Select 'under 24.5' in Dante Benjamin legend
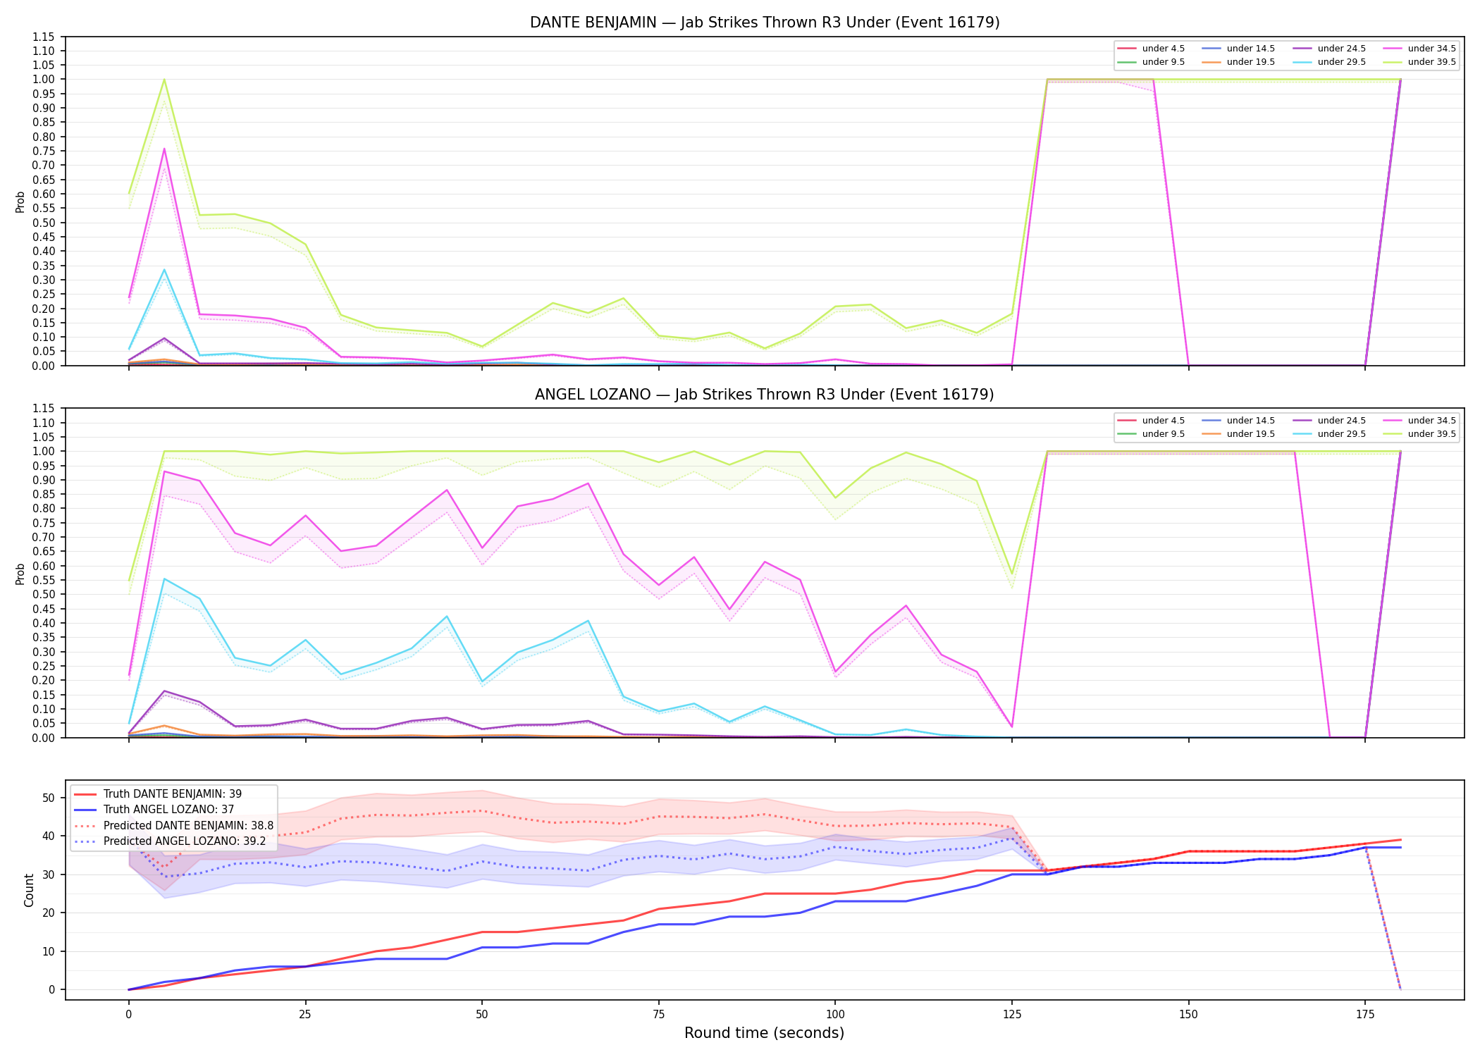 pos(1342,49)
